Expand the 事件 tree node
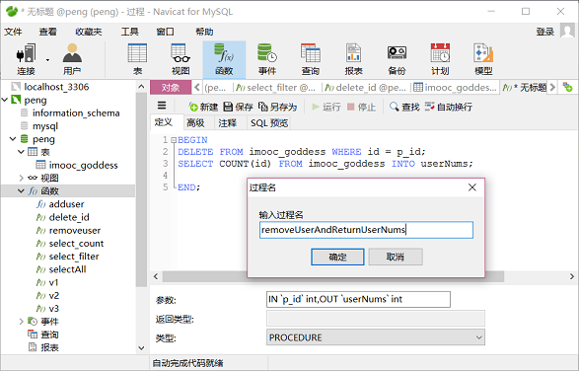This screenshot has width=579, height=371. 21,322
